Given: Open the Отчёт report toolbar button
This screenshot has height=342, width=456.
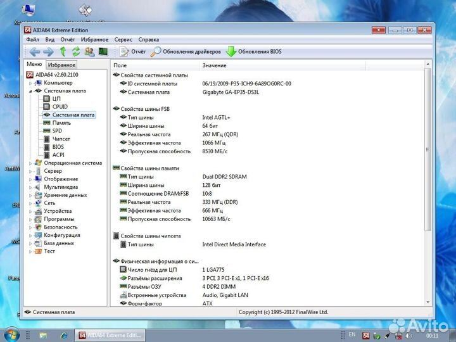Looking at the screenshot, I should tap(132, 52).
